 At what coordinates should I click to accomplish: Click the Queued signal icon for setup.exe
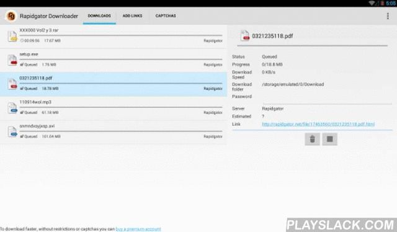click(x=22, y=65)
